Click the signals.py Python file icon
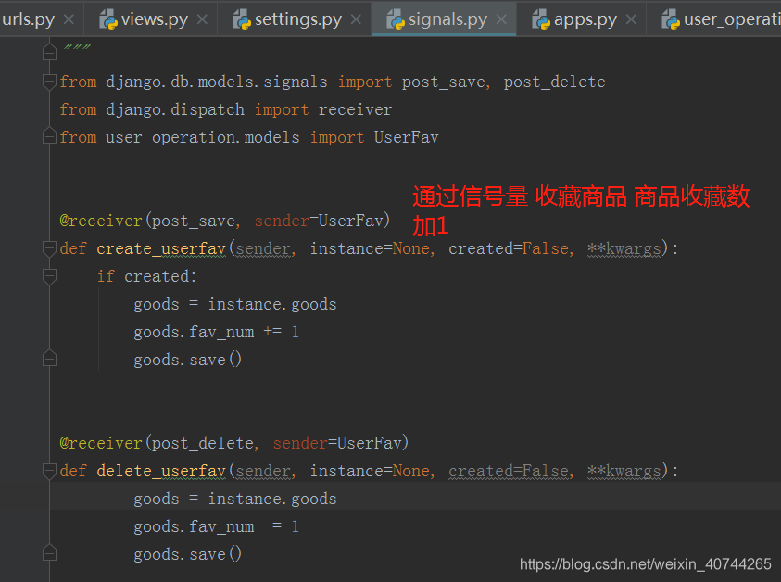 coord(396,20)
